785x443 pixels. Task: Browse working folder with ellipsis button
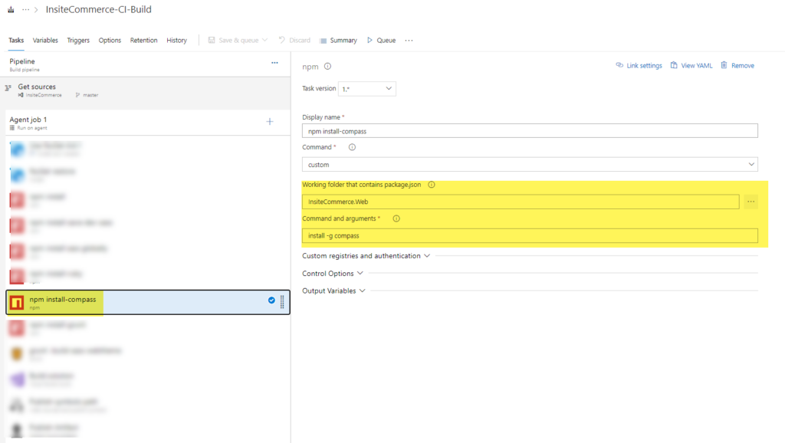751,202
